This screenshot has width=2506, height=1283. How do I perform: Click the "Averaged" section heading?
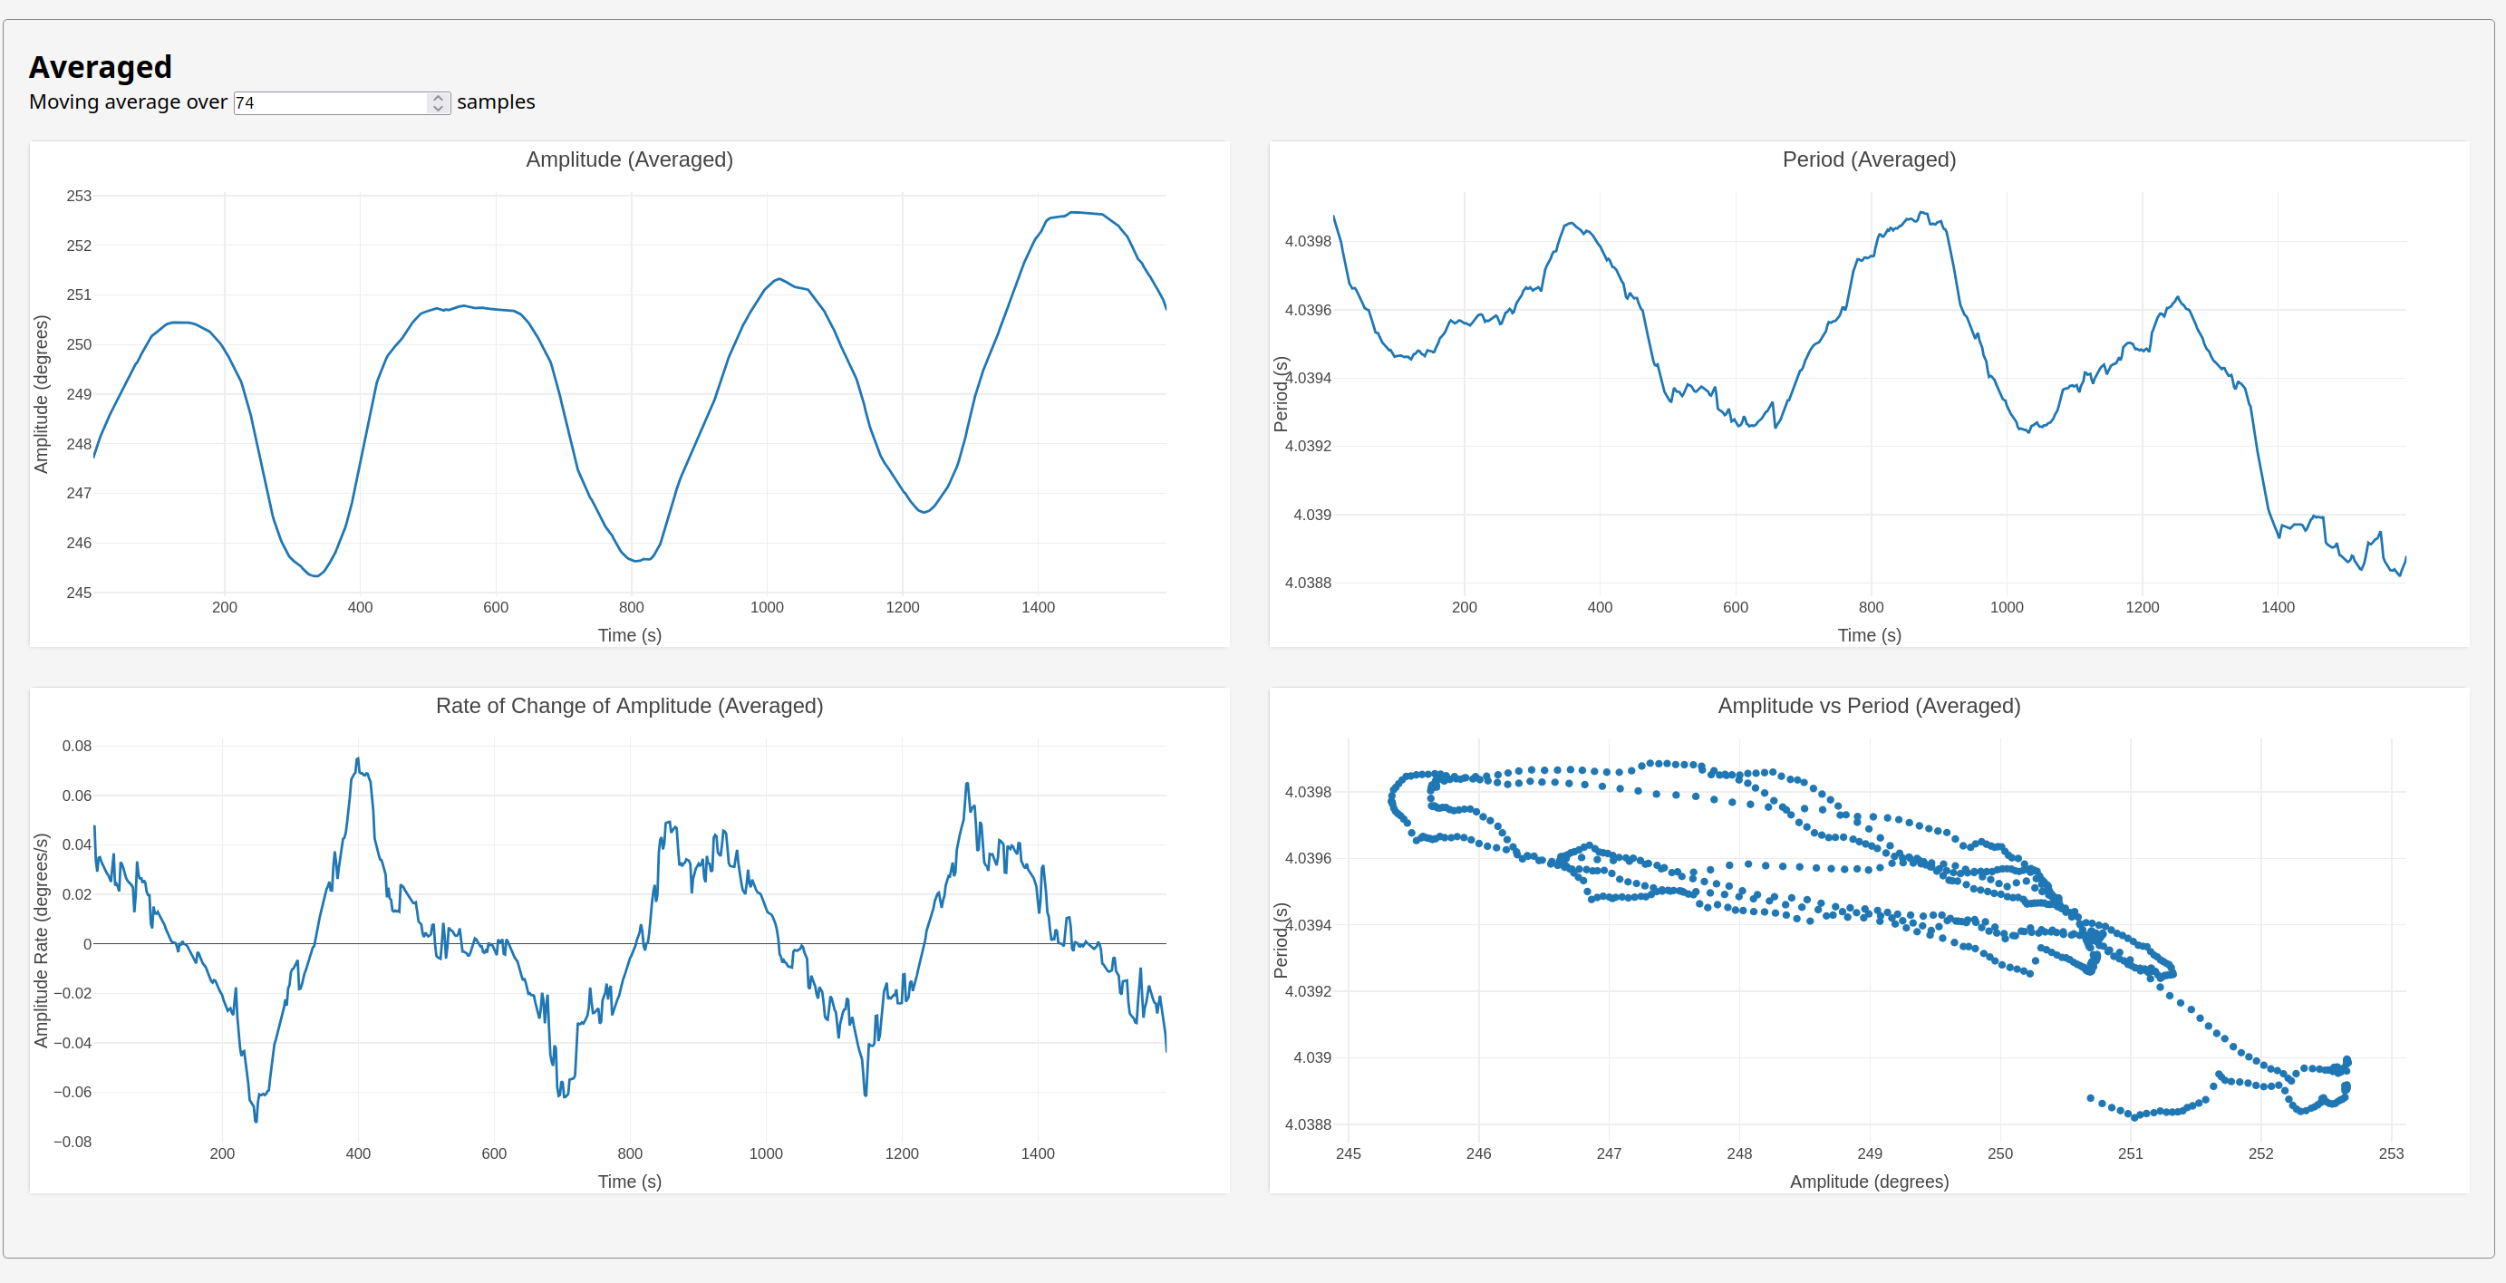coord(101,67)
